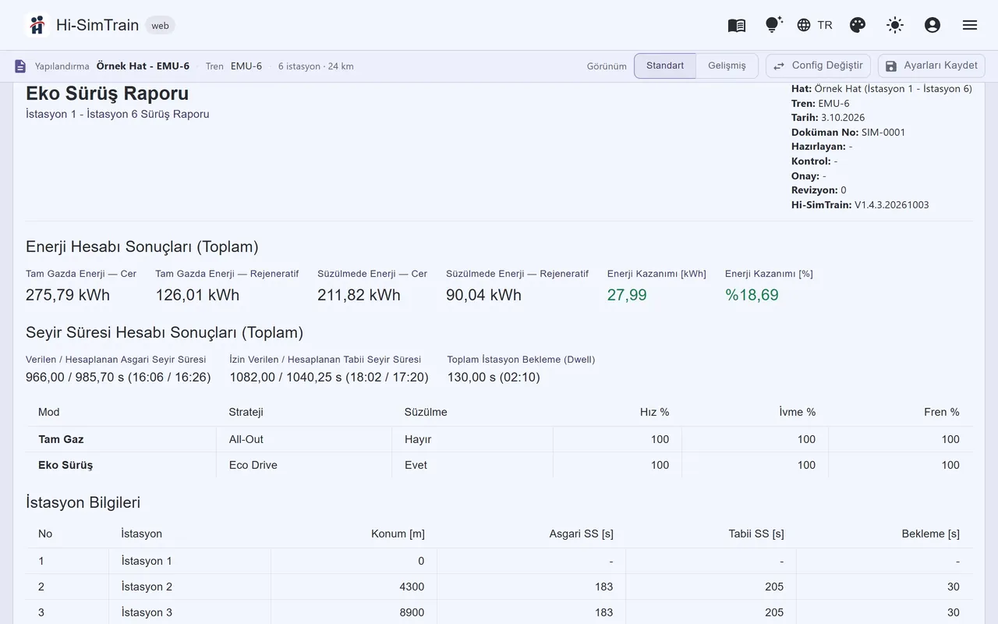Click the Ayarları Kaydet button

[931, 66]
